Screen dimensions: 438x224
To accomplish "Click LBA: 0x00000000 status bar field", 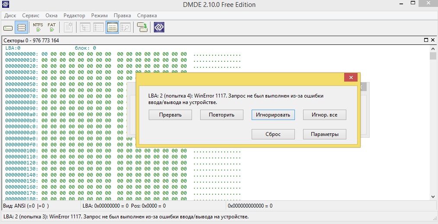I will (153, 206).
